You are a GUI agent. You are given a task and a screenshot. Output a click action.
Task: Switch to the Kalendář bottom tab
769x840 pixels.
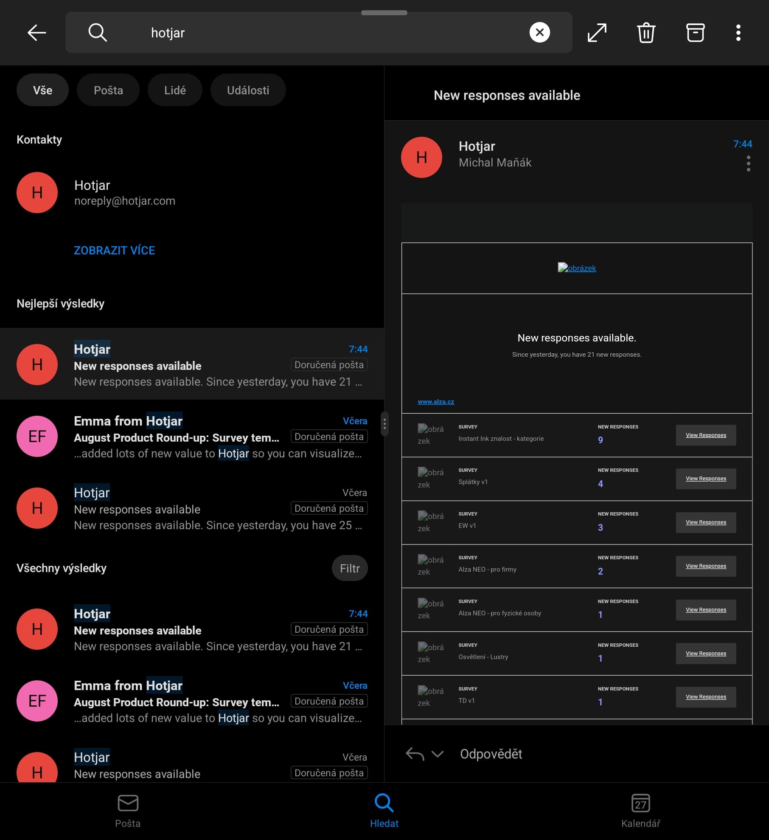click(640, 811)
